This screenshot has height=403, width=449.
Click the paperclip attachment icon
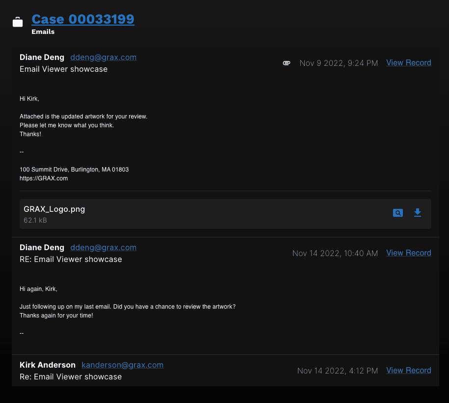click(287, 63)
